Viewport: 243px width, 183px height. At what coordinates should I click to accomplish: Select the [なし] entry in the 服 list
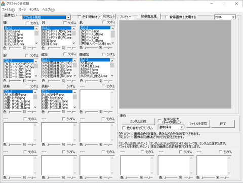[x=19, y=60]
